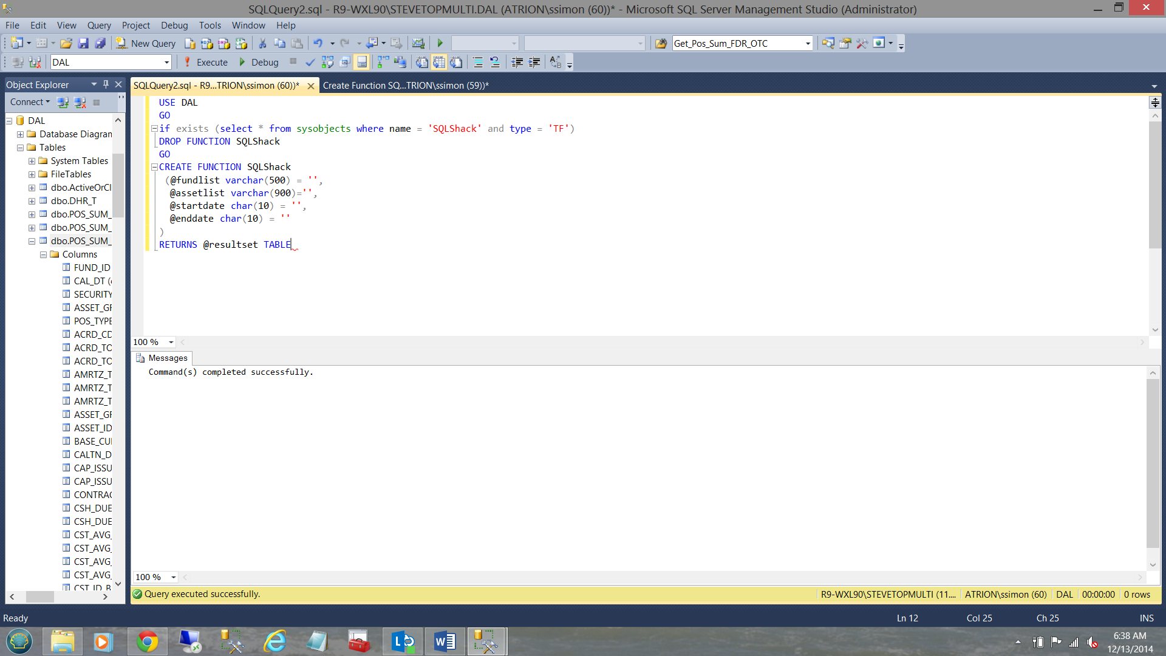This screenshot has height=656, width=1166.
Task: Click the New Query button
Action: 146,43
